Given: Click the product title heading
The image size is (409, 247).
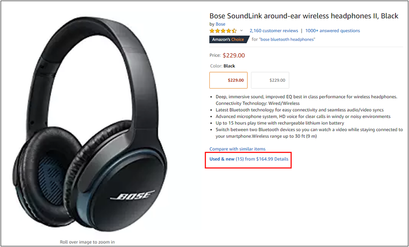Looking at the screenshot, I should point(304,16).
